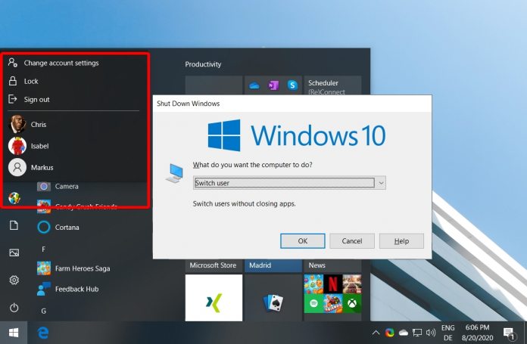Open Madrid weather tile

click(x=273, y=265)
